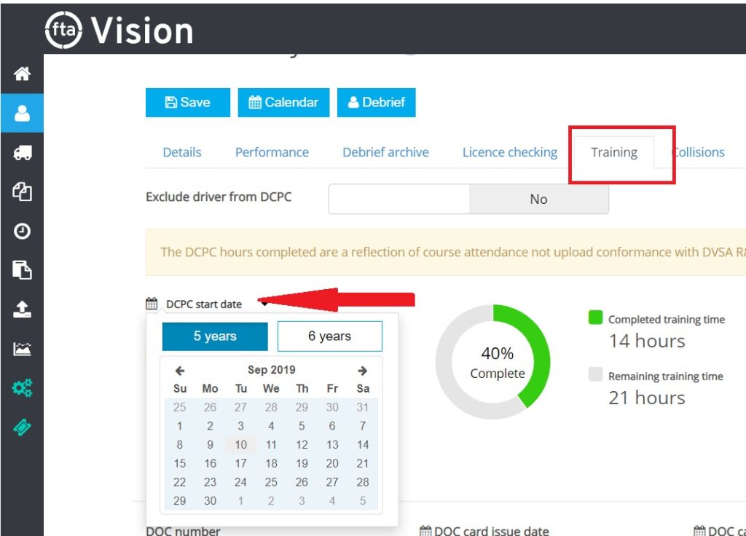Screen dimensions: 746x536
Task: Toggle Exclude driver from DCPC switch
Action: [x=468, y=199]
